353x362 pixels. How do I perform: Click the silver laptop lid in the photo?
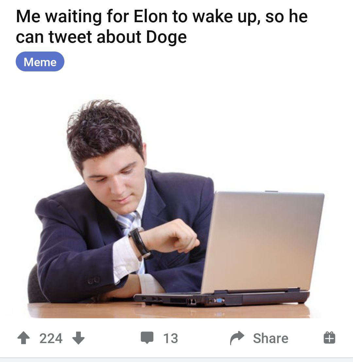pos(262,241)
